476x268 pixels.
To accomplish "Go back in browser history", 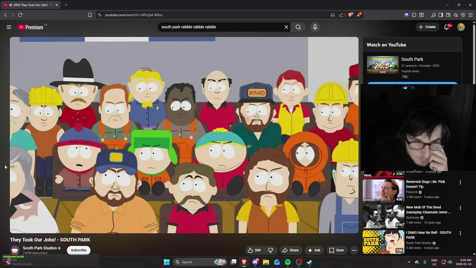I will [5, 15].
